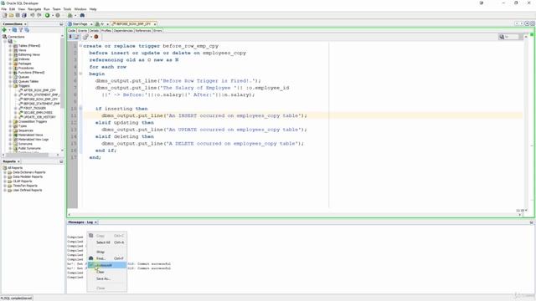Viewport: 536px width, 301px height.
Task: Click the green Back navigation icon
Action: point(47,15)
